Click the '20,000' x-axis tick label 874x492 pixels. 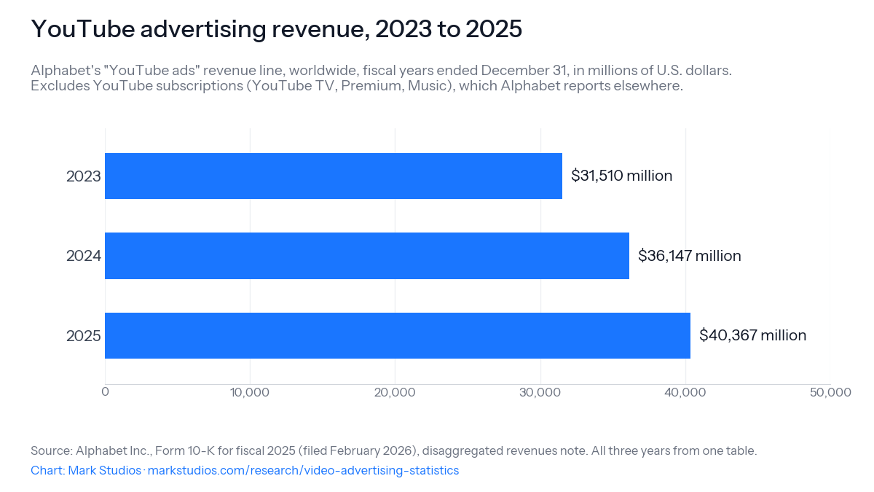(x=395, y=392)
